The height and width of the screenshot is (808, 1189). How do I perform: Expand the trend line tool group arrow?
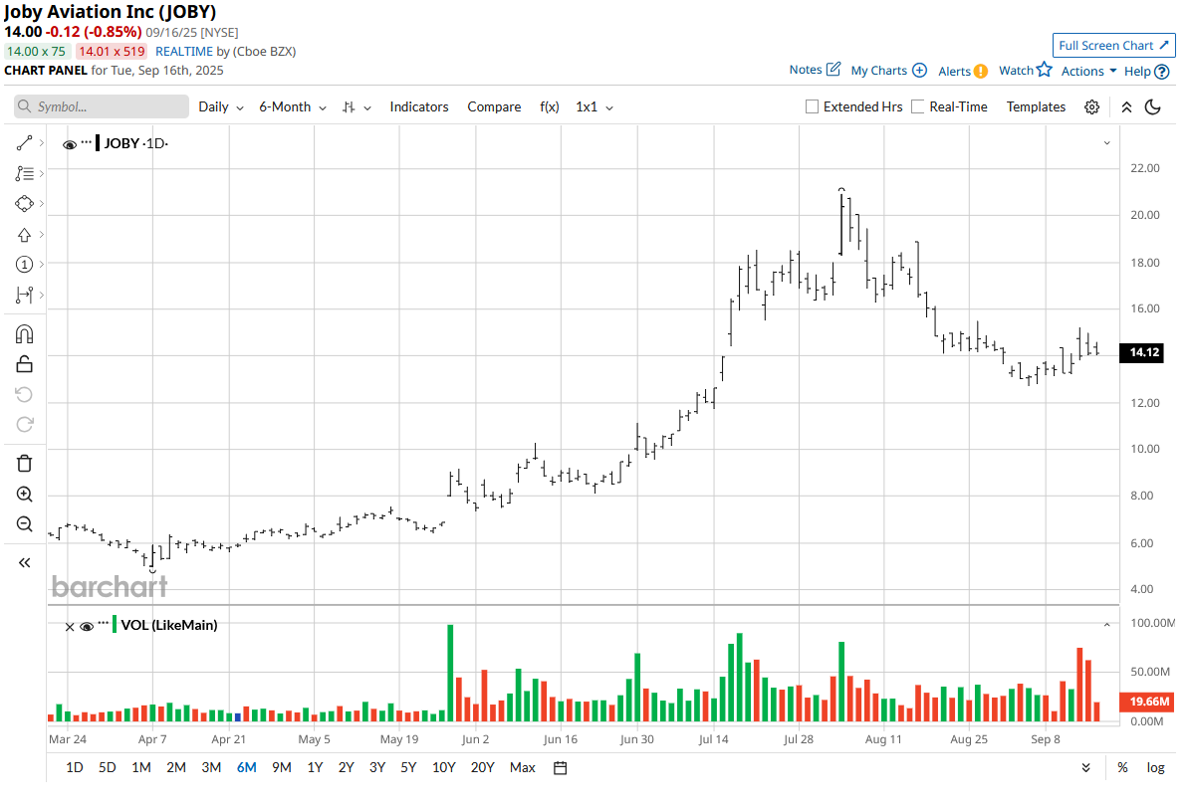42,142
